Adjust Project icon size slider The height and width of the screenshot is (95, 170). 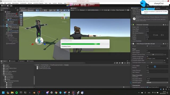click(x=124, y=87)
